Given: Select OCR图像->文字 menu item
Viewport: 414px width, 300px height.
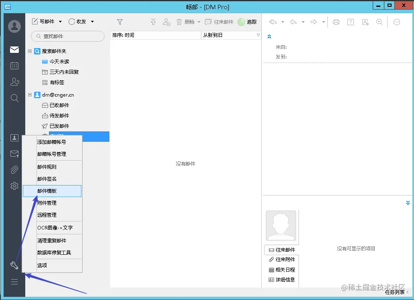Looking at the screenshot, I should [x=52, y=228].
